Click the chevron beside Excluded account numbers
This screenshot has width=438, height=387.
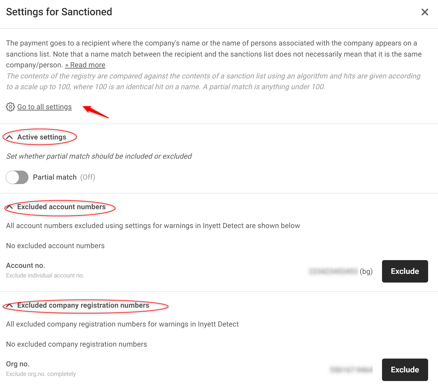9,207
